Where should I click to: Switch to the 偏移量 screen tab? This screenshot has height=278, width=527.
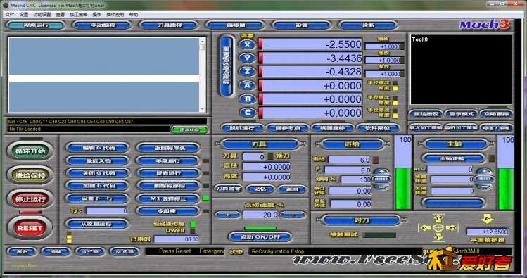pyautogui.click(x=235, y=25)
